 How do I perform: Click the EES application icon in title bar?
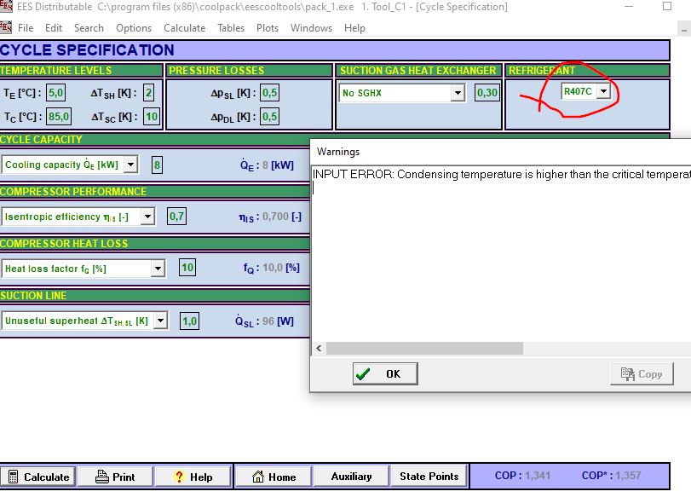tap(7, 7)
